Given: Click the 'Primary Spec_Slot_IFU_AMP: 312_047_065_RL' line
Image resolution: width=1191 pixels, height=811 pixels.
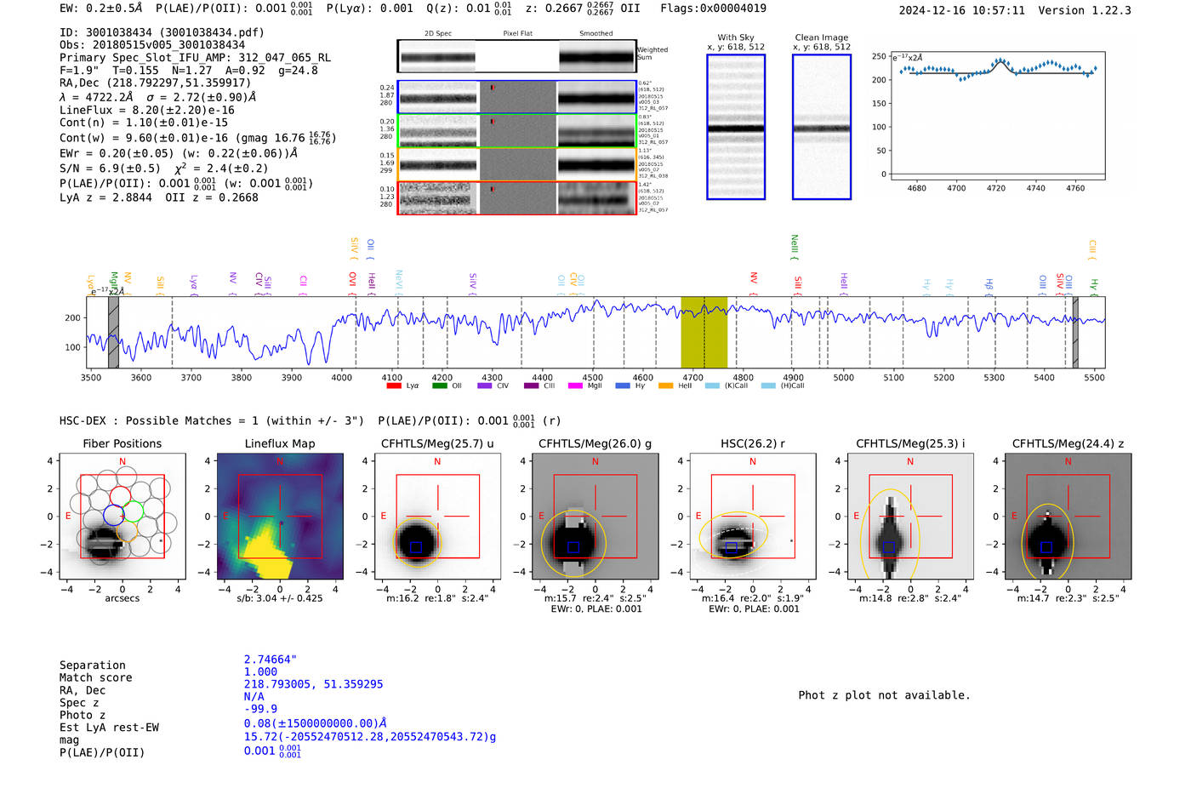Looking at the screenshot, I should 196,58.
